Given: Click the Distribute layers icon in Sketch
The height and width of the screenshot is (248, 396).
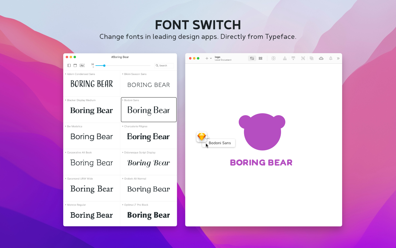Looking at the screenshot, I should tap(293, 58).
